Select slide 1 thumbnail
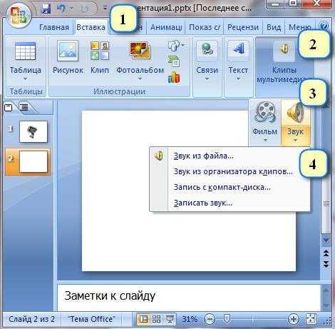The width and height of the screenshot is (335, 329). 33,131
